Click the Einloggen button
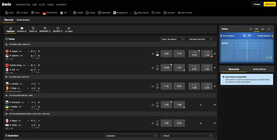 (x=257, y=4)
